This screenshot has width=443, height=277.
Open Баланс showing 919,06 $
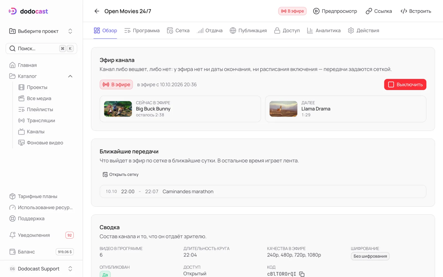(42, 252)
